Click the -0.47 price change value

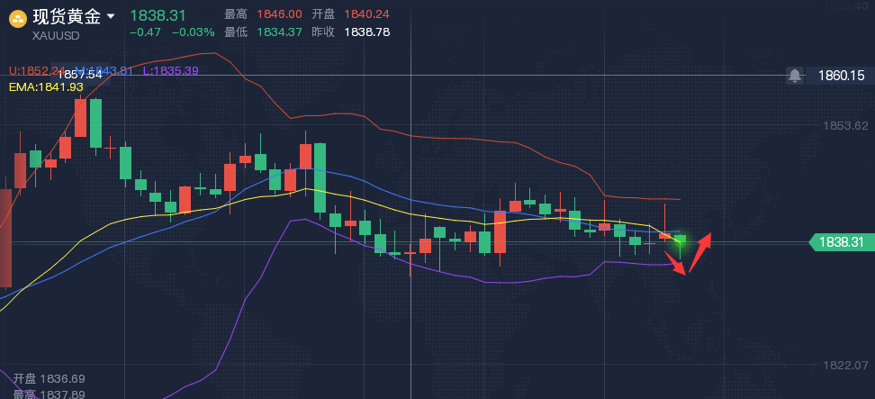pyautogui.click(x=145, y=32)
